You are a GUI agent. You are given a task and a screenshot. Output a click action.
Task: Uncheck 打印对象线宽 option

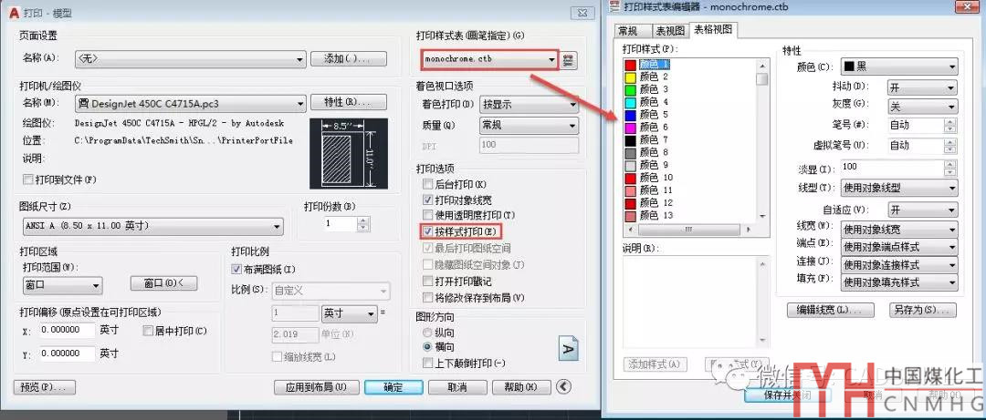427,200
